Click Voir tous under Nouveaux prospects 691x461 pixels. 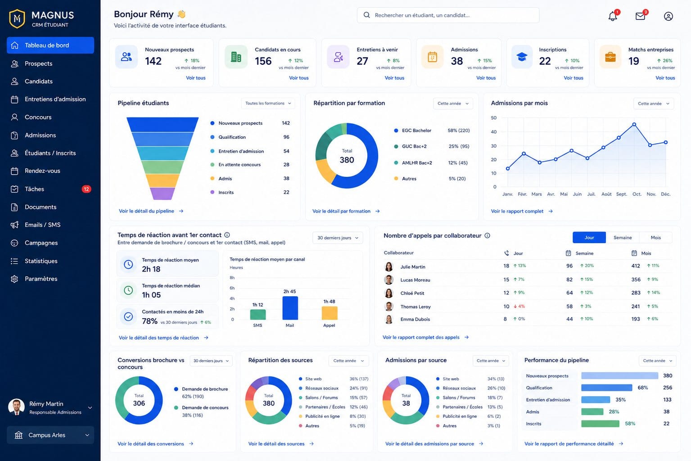click(x=196, y=78)
